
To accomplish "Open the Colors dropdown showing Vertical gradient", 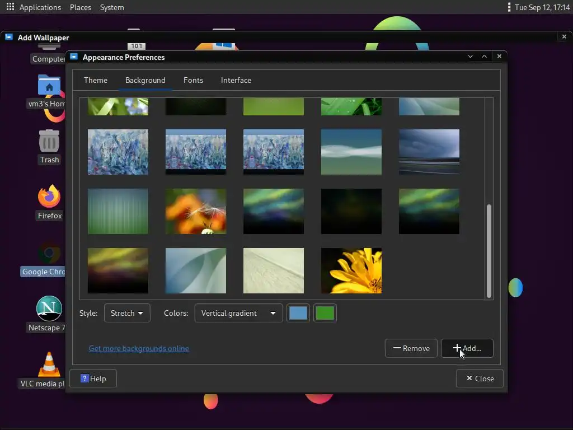I will [238, 313].
